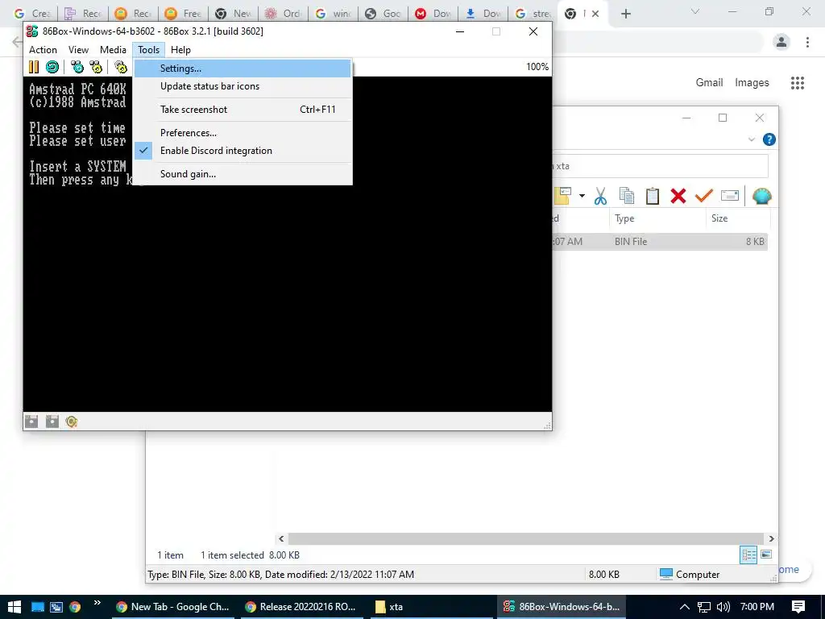Click the 100% speed indicator in 86Box

tap(537, 67)
